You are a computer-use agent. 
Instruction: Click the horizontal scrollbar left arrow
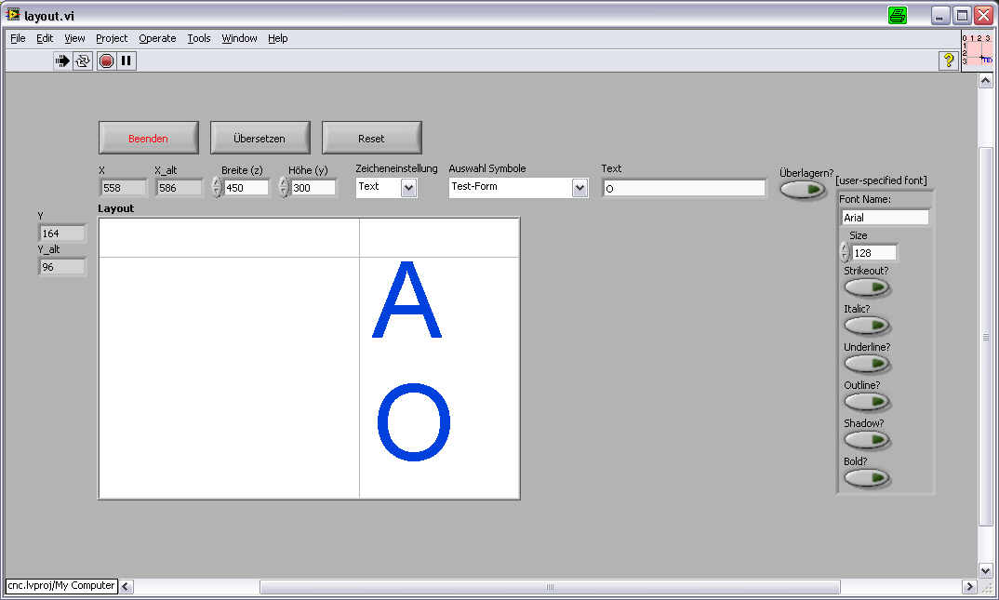127,587
